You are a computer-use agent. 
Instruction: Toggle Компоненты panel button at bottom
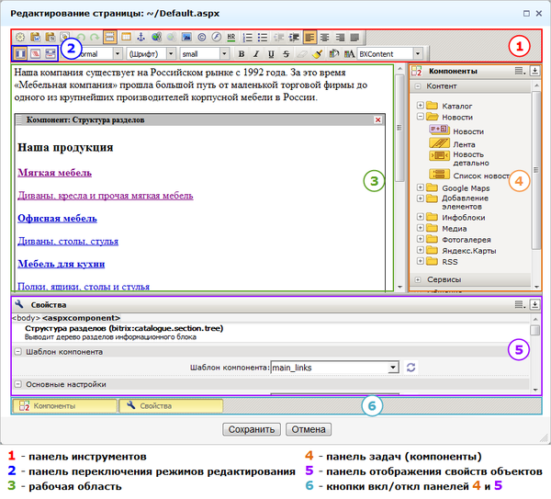[x=64, y=406]
